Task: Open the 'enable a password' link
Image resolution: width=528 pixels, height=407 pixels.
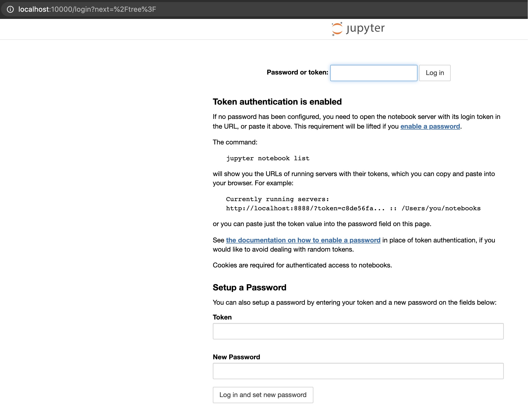Action: point(430,127)
